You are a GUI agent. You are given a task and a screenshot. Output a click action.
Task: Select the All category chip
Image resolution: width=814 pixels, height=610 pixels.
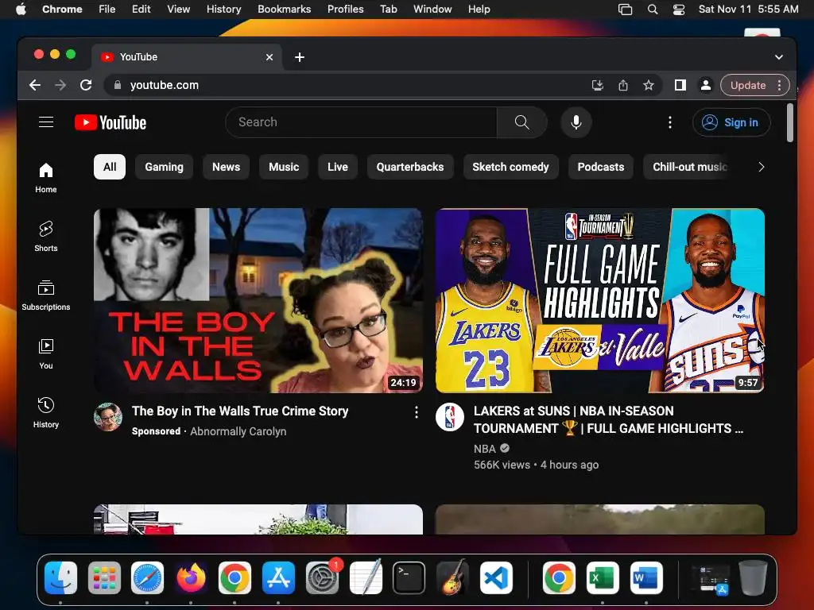[x=110, y=167]
